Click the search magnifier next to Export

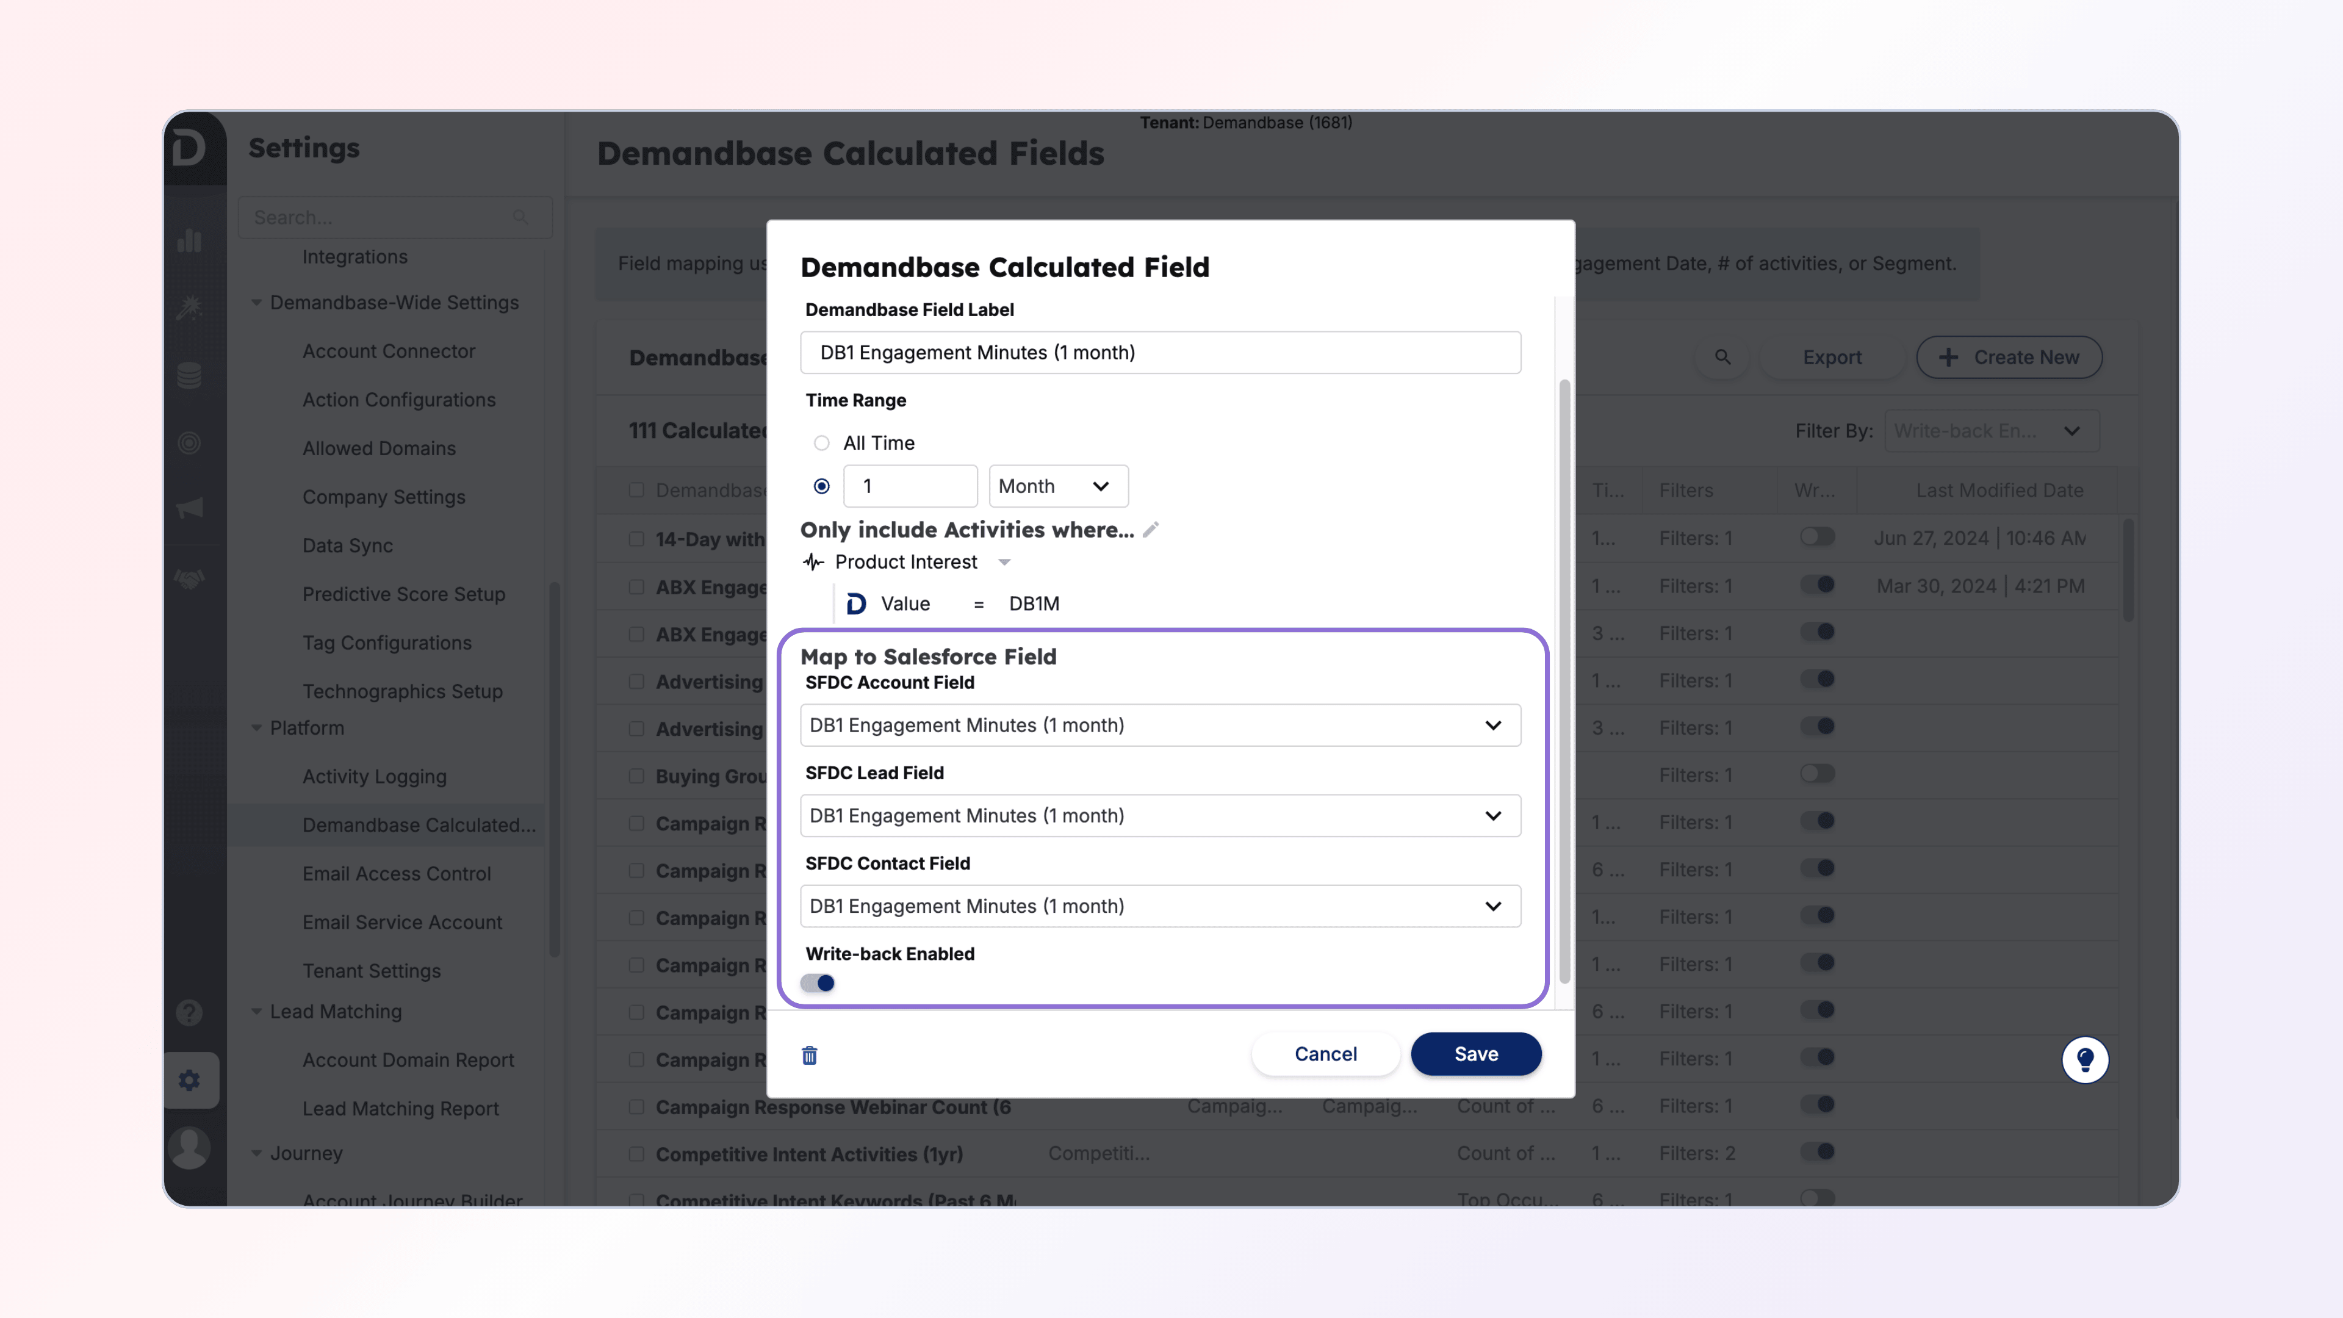[1722, 358]
